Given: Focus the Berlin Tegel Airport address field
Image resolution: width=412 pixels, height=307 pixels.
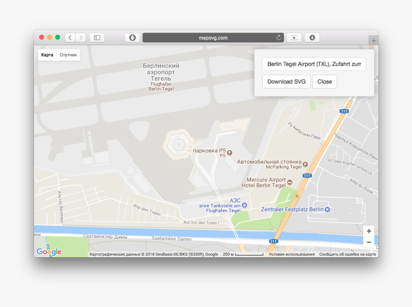Looking at the screenshot, I should [x=314, y=64].
